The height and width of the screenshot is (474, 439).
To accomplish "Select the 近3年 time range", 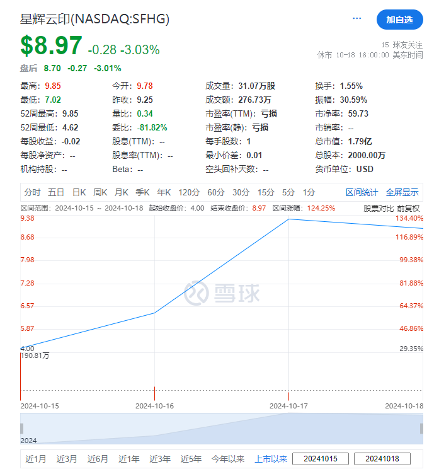I will 160,459.
